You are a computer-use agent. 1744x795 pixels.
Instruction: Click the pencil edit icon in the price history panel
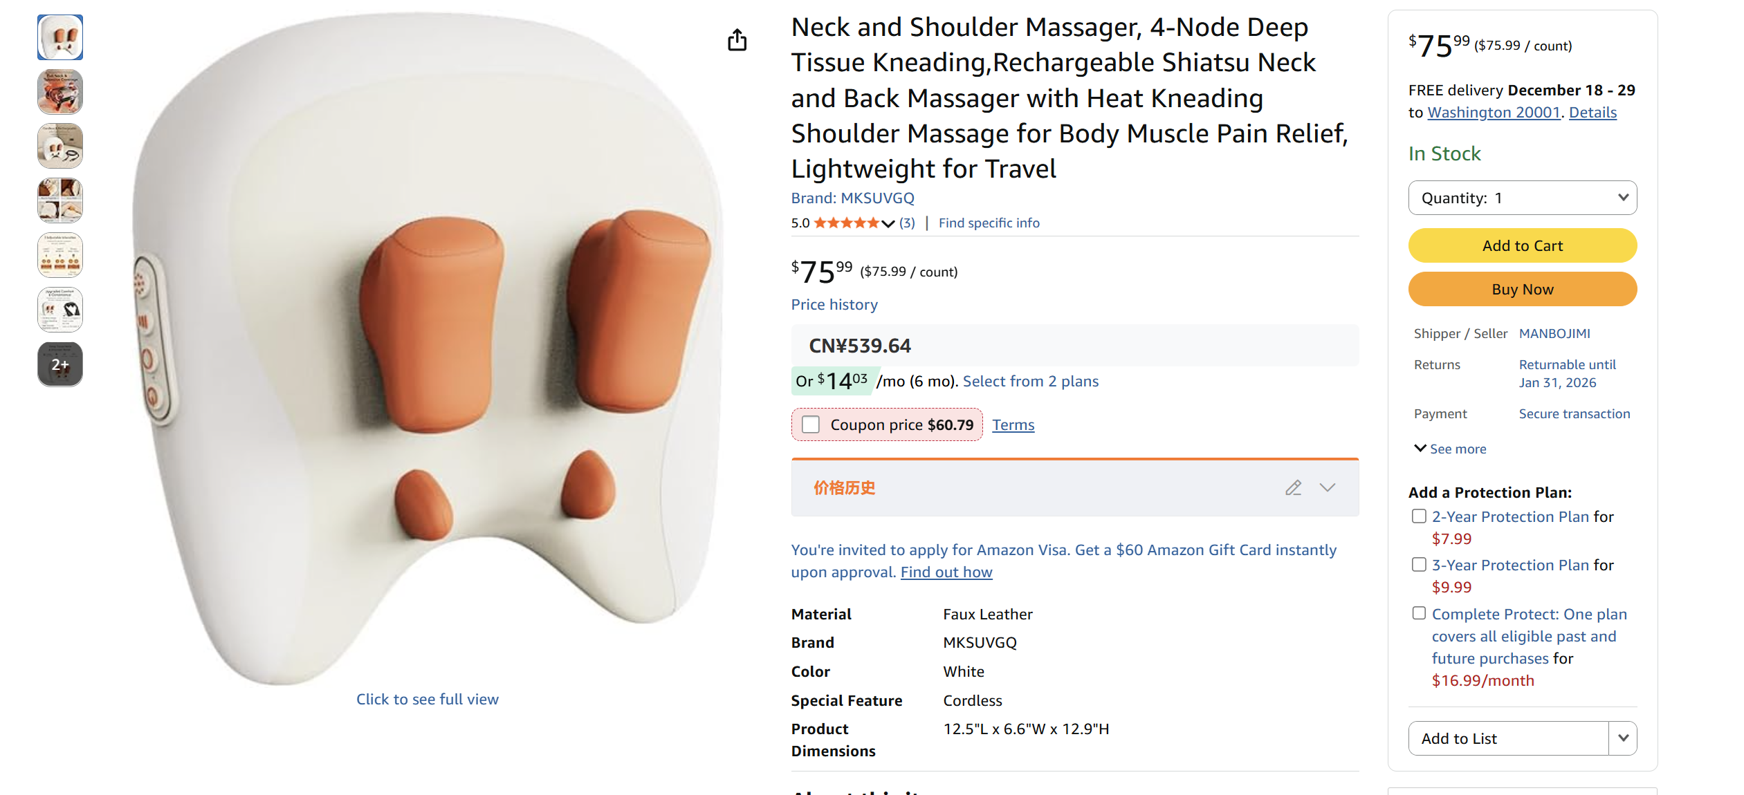coord(1294,487)
